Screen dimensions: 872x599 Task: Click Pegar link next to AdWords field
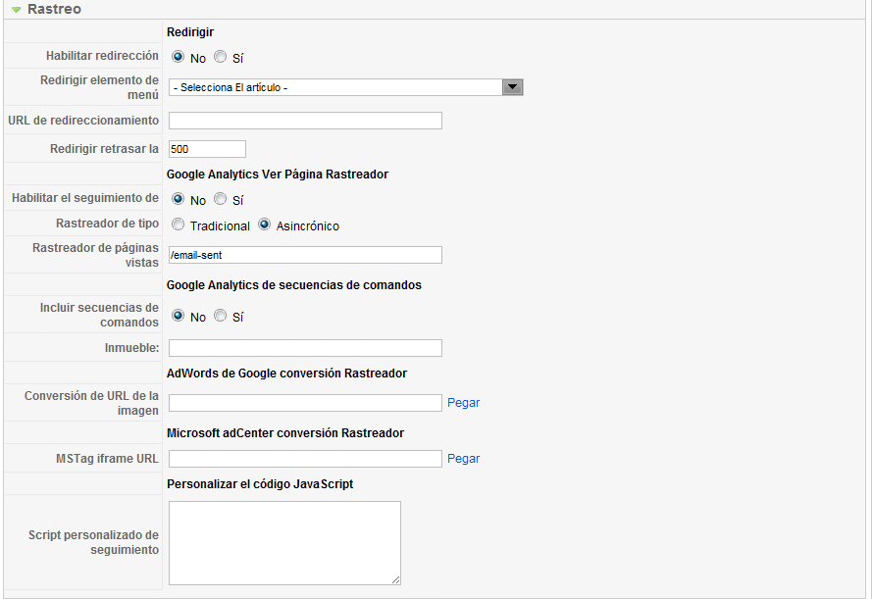pos(463,403)
